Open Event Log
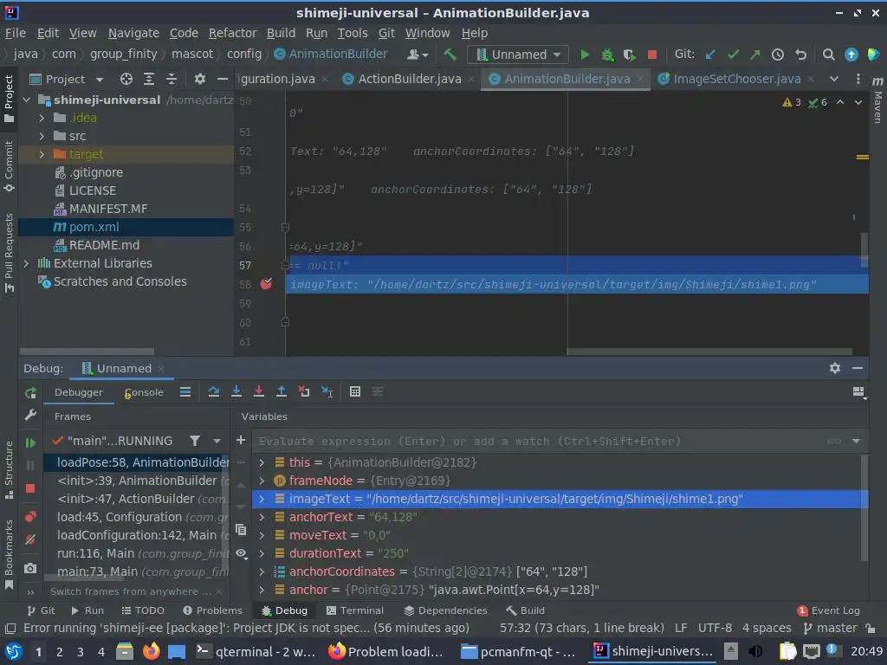Image resolution: width=887 pixels, height=665 pixels. point(829,610)
